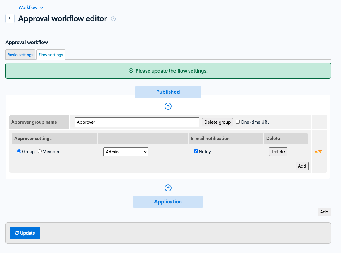341x253 pixels.
Task: Click the back arrow next to Approval workflow editor
Action: point(10,18)
